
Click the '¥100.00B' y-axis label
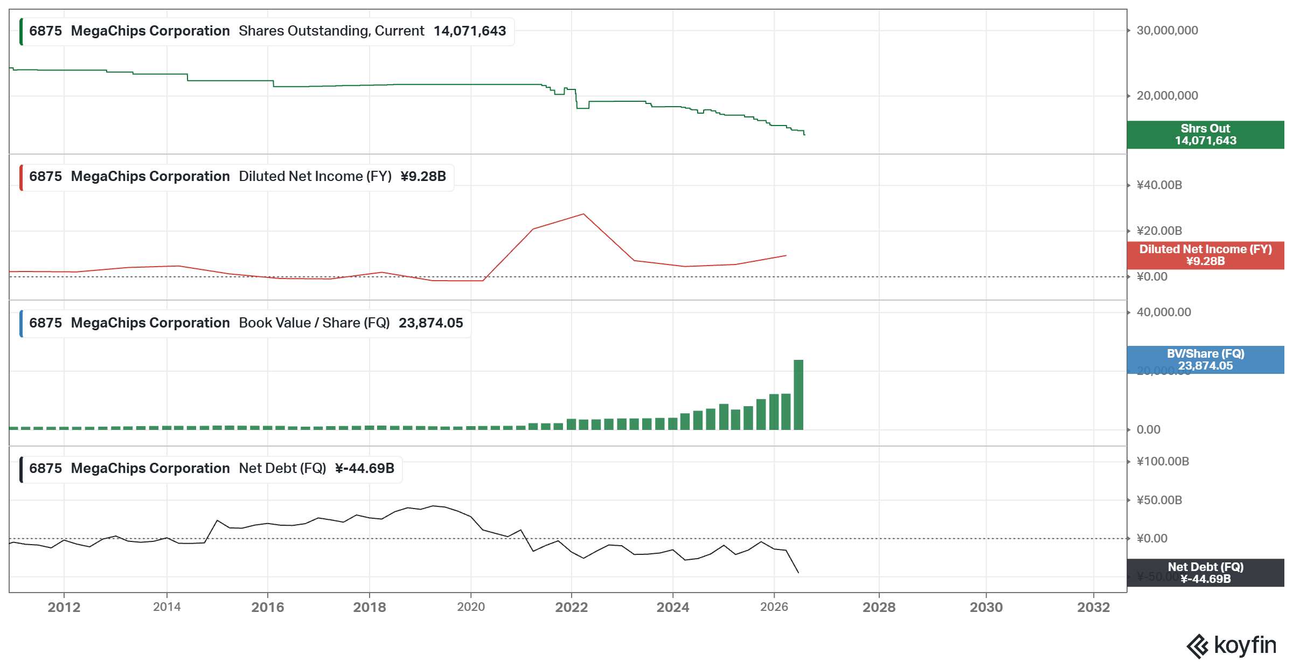pos(1163,462)
